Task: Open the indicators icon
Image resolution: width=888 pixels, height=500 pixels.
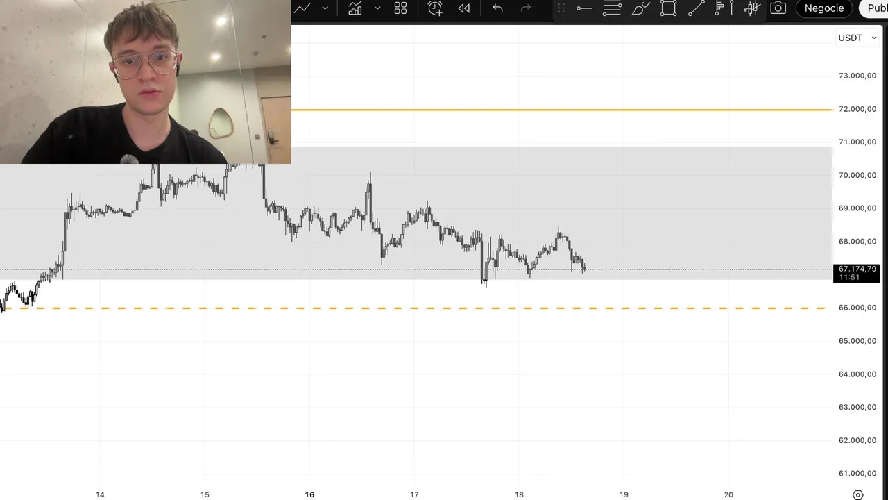Action: tap(355, 8)
